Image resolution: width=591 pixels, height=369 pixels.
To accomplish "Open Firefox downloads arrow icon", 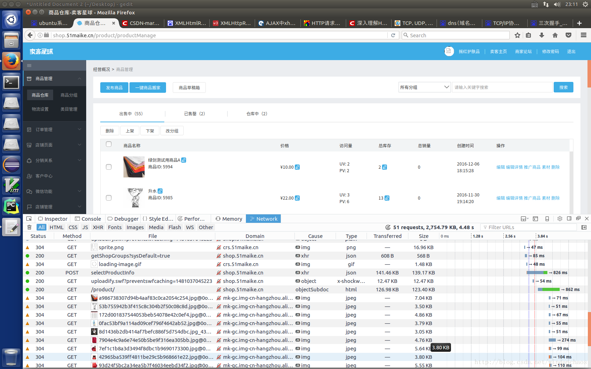I will point(541,35).
